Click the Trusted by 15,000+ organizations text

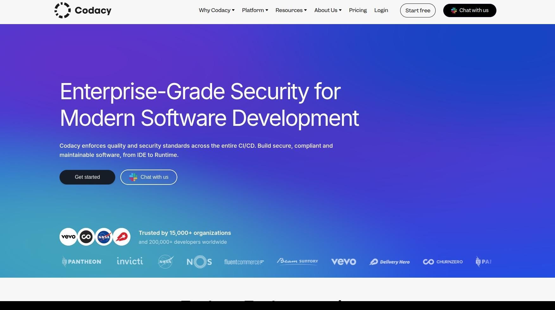click(185, 233)
